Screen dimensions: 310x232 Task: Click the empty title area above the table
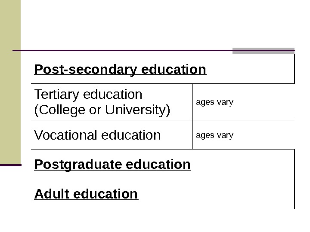tap(155, 26)
